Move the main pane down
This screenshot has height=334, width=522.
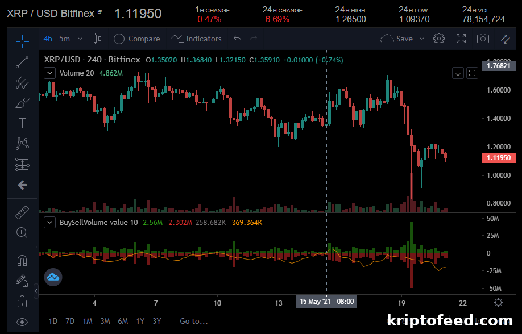click(x=458, y=73)
